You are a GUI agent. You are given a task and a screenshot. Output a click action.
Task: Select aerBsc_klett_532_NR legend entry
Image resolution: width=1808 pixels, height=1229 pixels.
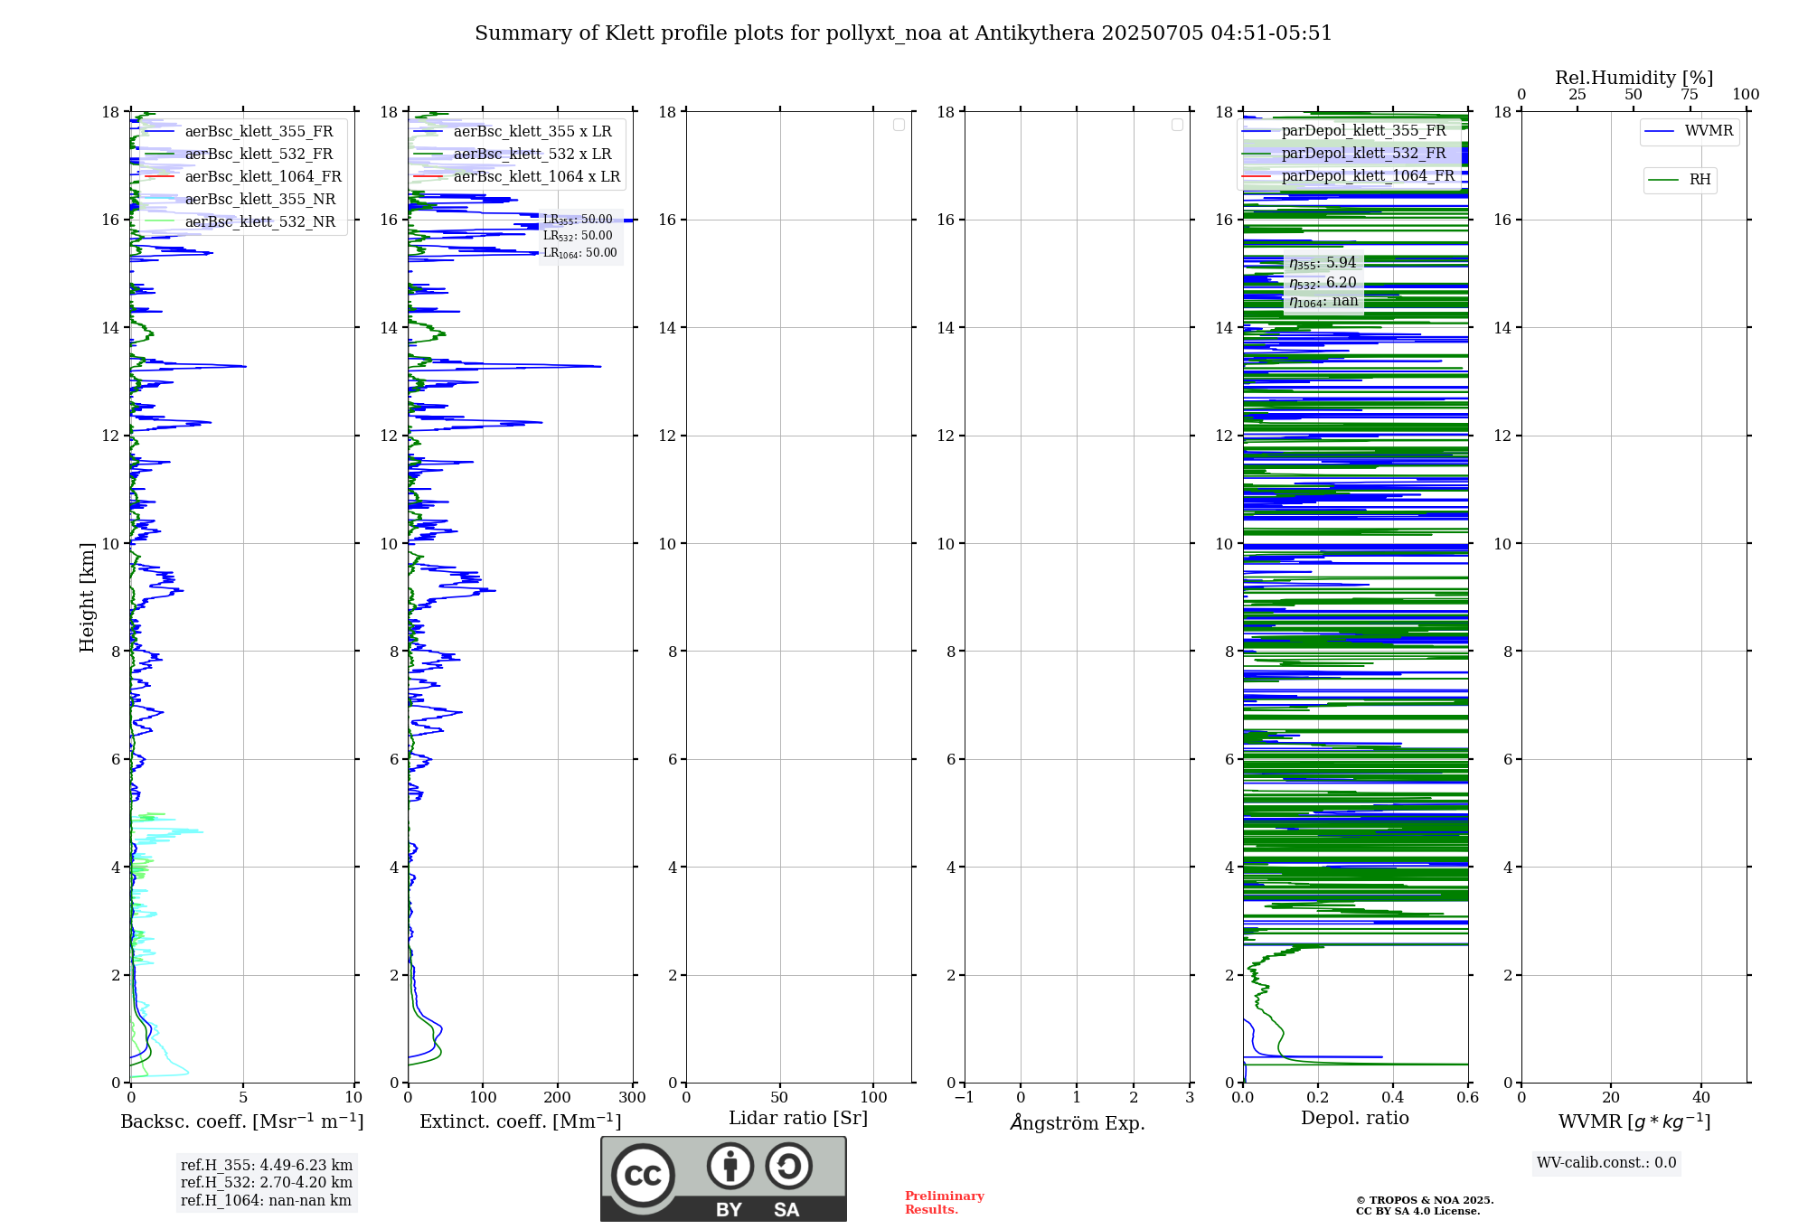tap(259, 222)
